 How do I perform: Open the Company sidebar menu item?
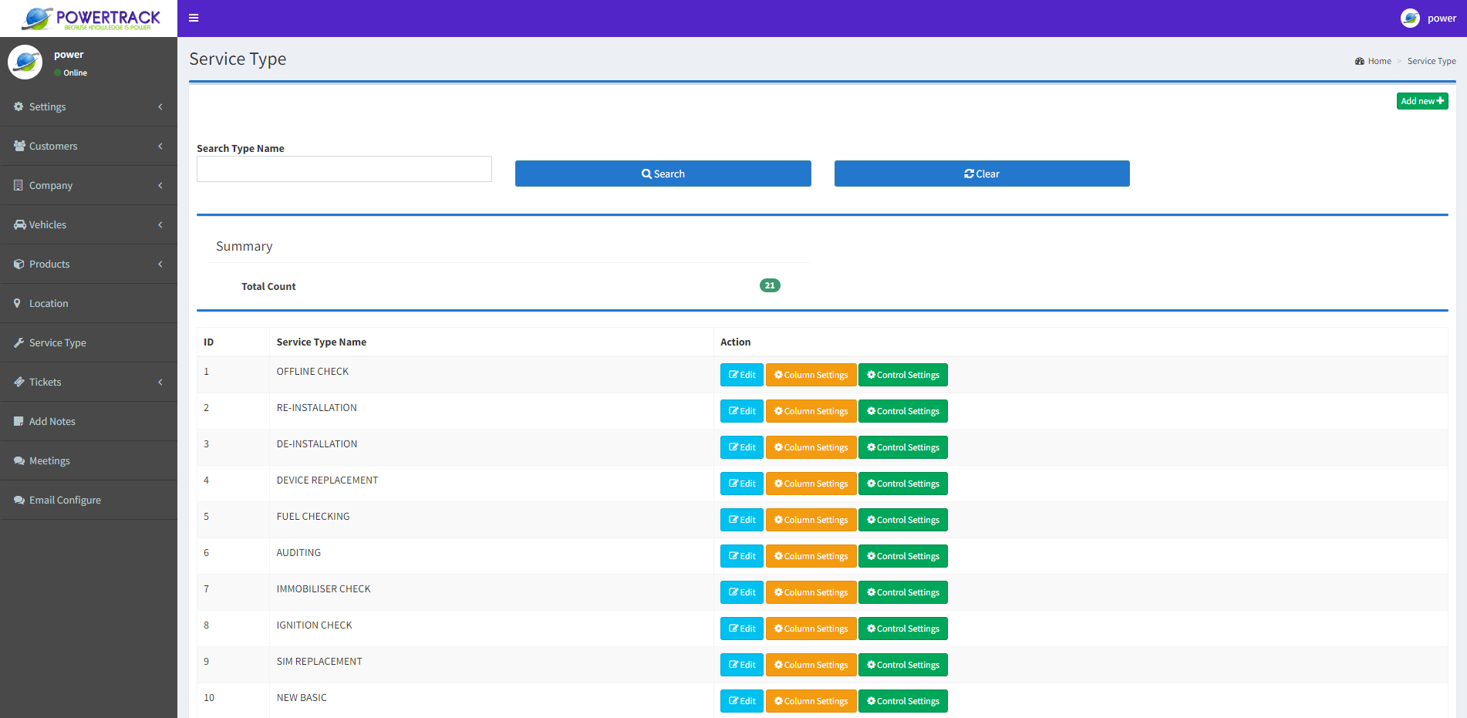(51, 185)
